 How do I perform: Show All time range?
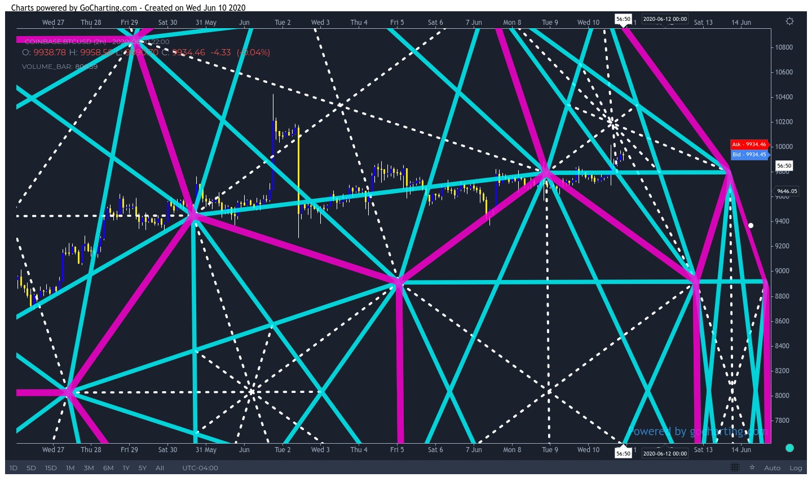coord(160,468)
